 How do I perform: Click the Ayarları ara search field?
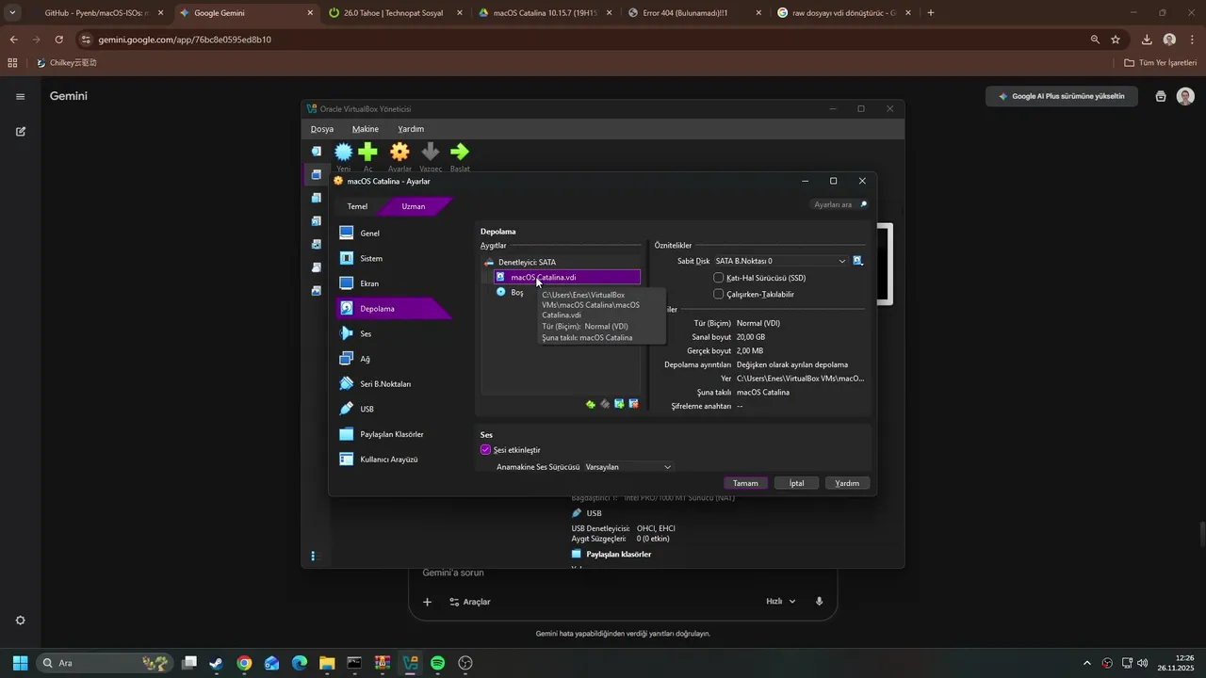[x=838, y=204]
